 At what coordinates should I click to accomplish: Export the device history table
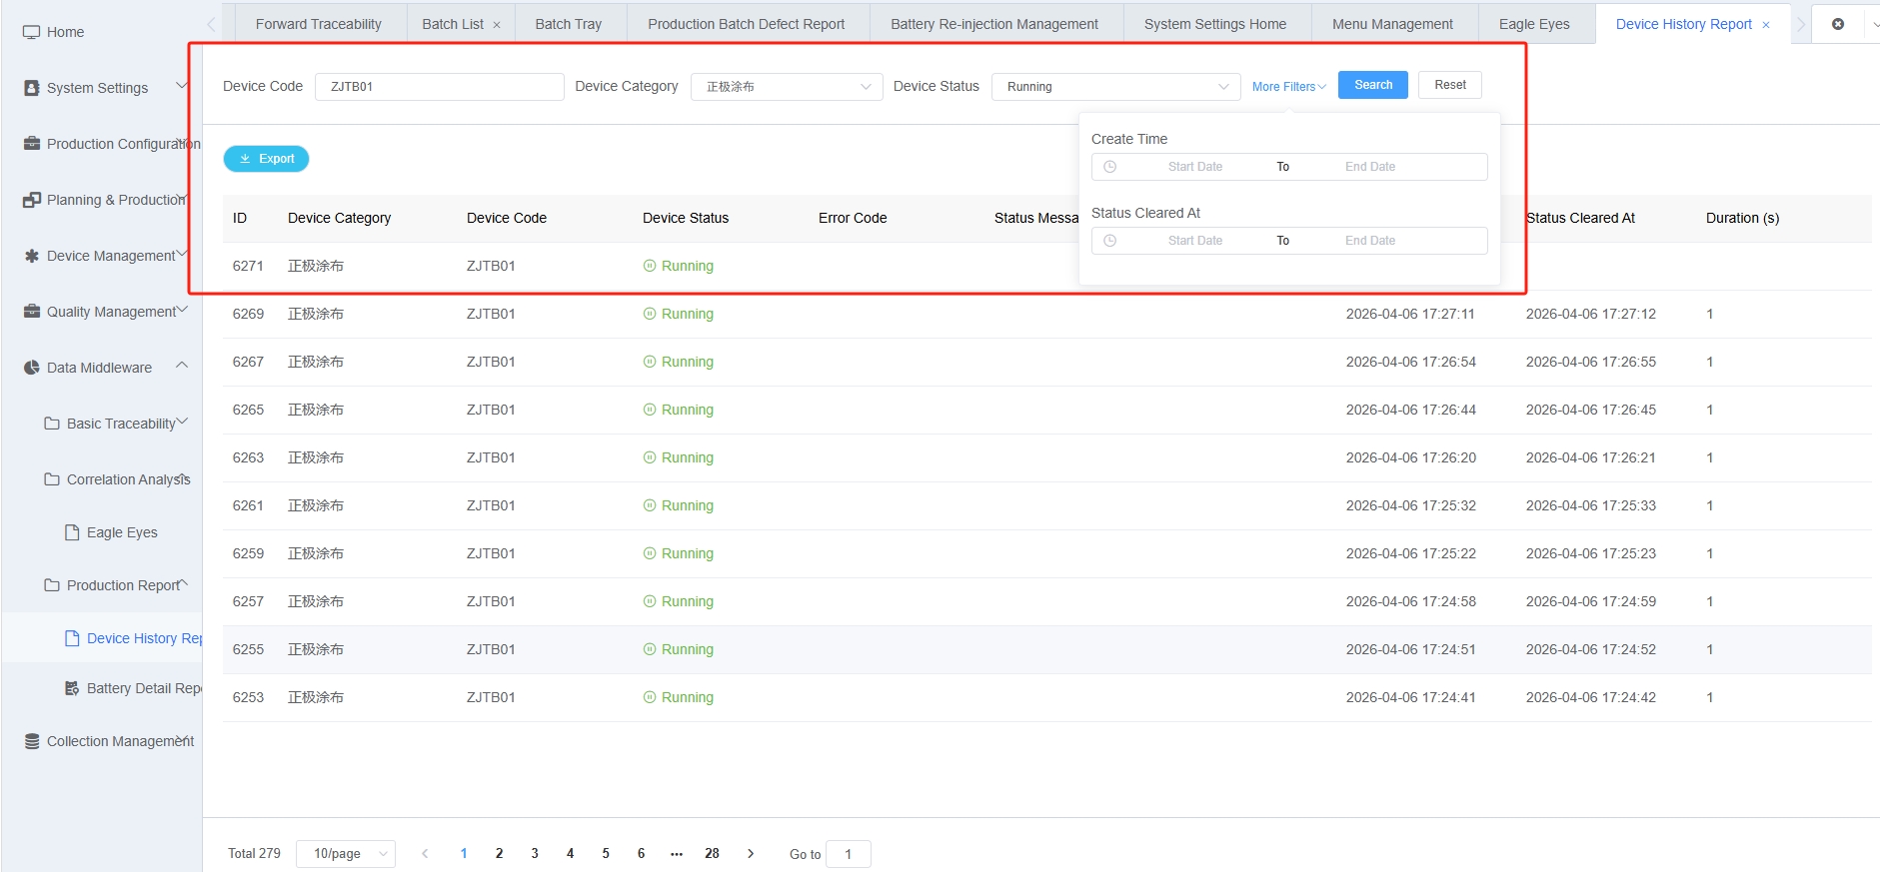(x=266, y=159)
